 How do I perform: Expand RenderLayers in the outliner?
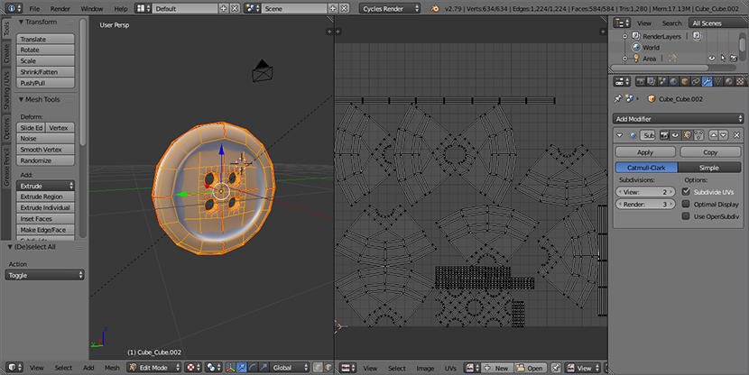pyautogui.click(x=624, y=36)
